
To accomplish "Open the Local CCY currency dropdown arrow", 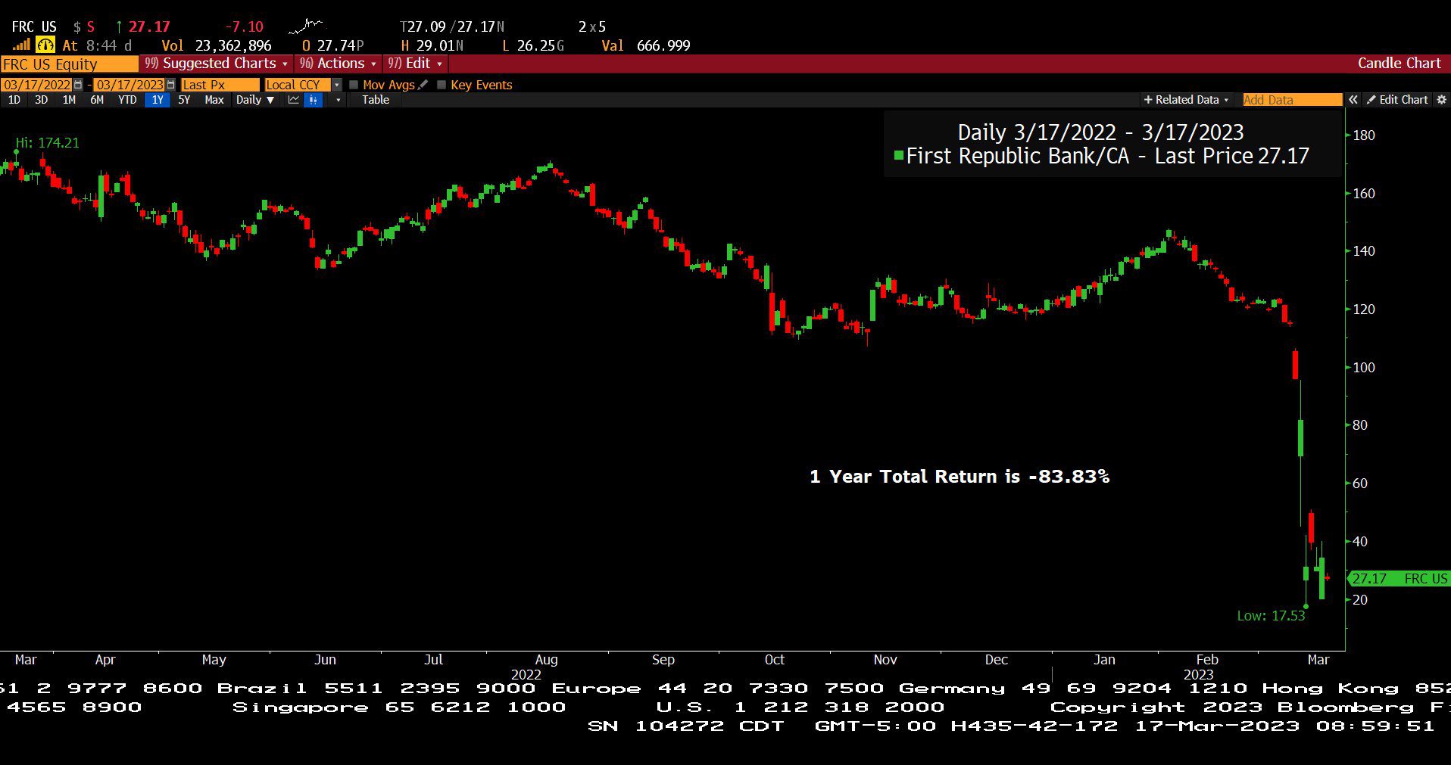I will pos(337,85).
